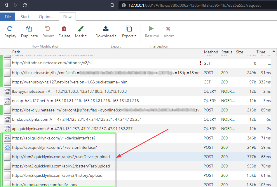Viewport: 277px width, 187px height.
Task: Open the File menu
Action: 8,17
